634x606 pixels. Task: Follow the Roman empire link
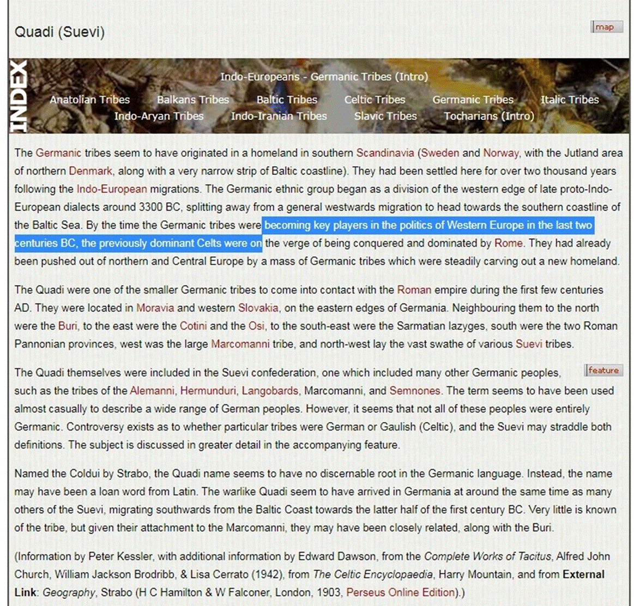[x=414, y=290]
